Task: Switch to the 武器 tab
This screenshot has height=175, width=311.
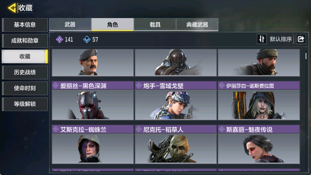Action: (x=70, y=25)
